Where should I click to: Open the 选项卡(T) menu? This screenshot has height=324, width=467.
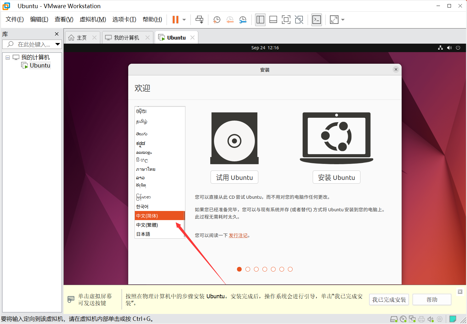pyautogui.click(x=124, y=19)
